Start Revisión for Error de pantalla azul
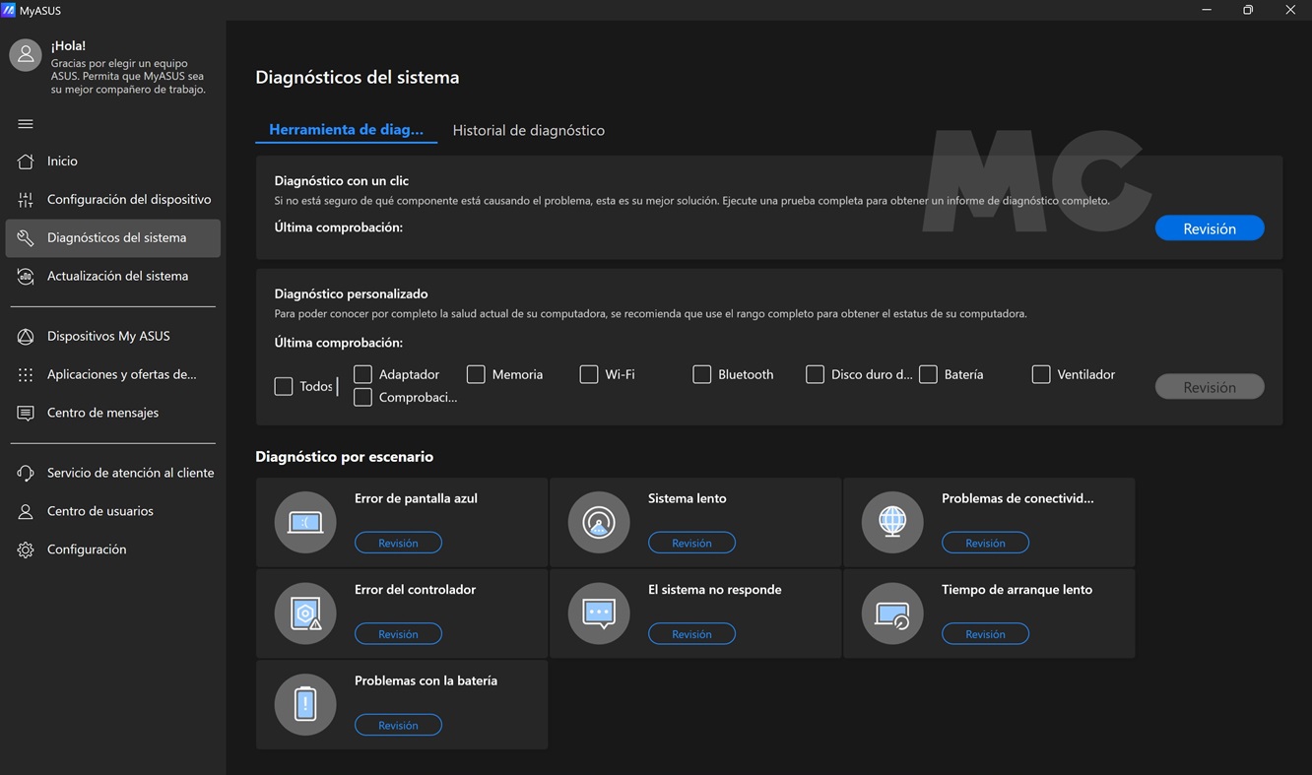This screenshot has height=775, width=1312. 398,544
